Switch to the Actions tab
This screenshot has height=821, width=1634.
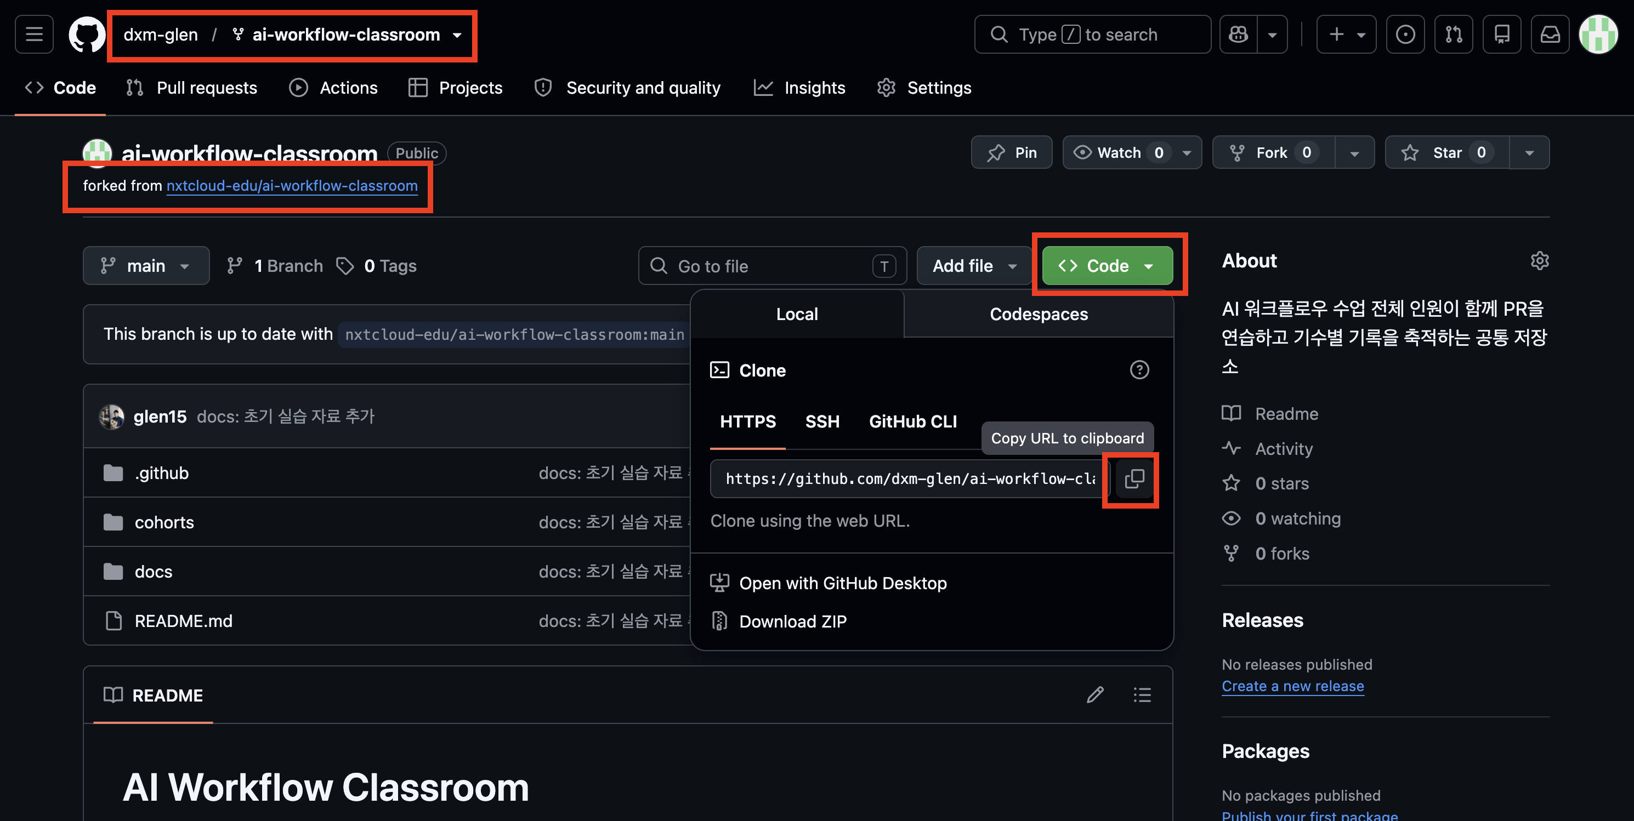[x=333, y=88]
